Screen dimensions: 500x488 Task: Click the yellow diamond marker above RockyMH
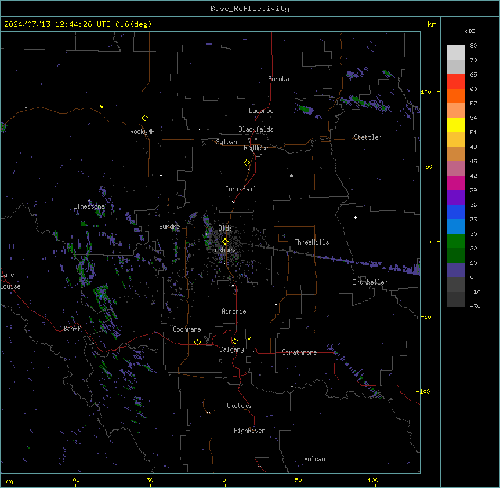coord(144,118)
